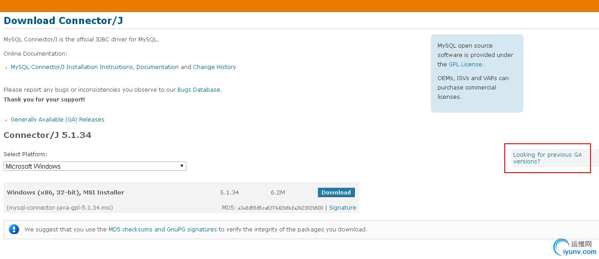Click the MD5 hash value text
Screen dimensions: 599x259
[x=281, y=208]
